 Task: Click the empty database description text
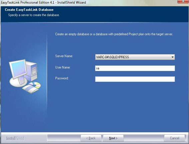click(114, 34)
